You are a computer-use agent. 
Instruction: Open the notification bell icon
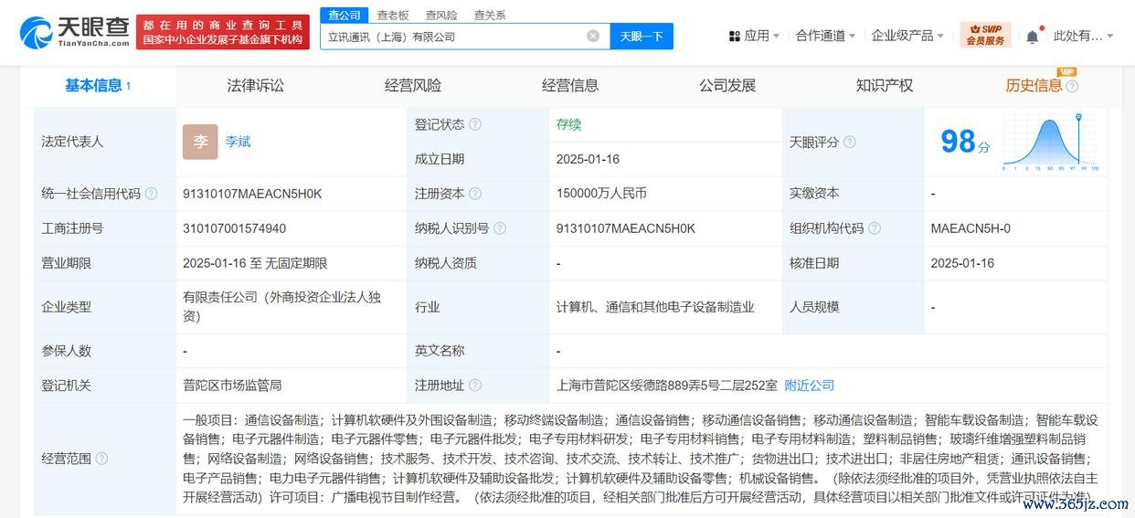(x=1033, y=37)
